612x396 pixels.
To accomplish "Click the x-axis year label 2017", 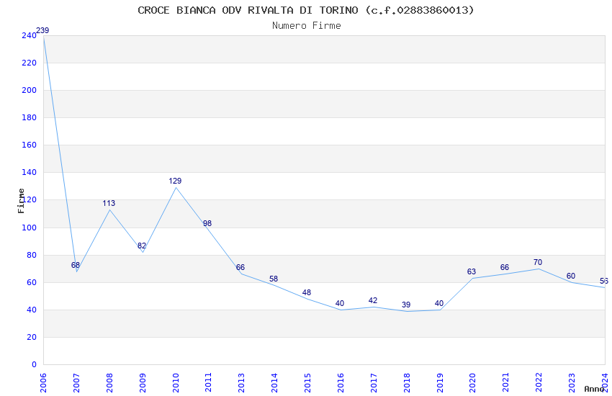I will click(374, 382).
